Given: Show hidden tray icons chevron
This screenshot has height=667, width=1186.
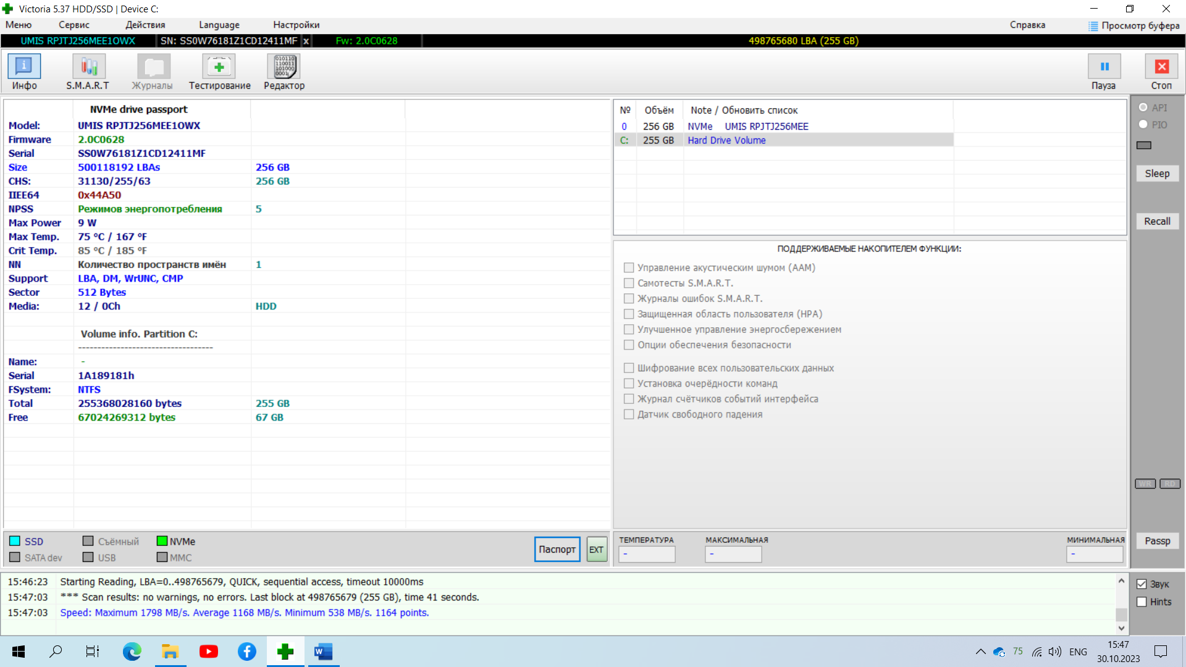Looking at the screenshot, I should click(x=980, y=652).
